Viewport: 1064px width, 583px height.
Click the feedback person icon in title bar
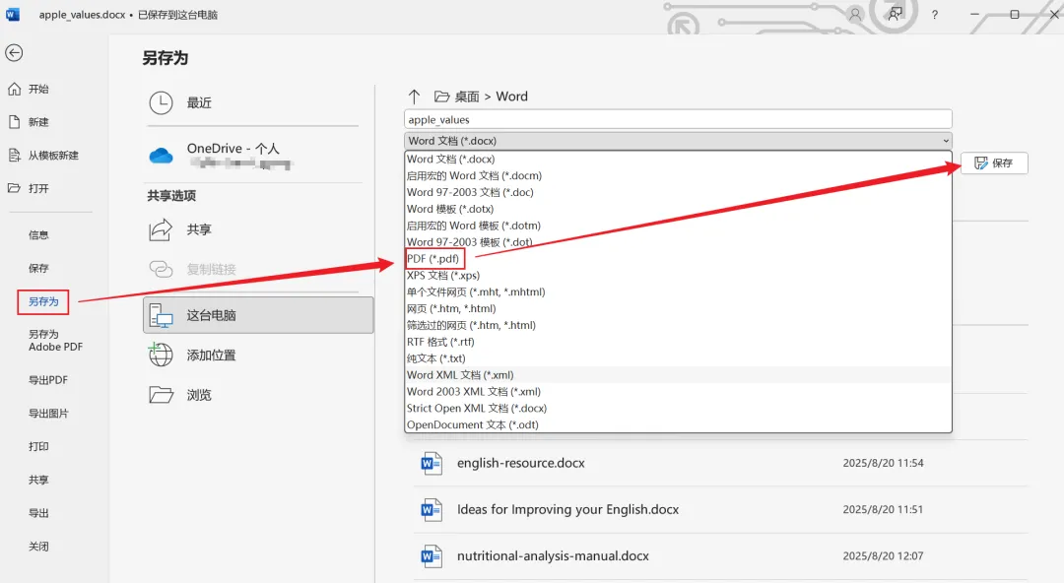(x=895, y=14)
